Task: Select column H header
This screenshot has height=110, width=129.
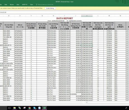Action: pos(53,16)
